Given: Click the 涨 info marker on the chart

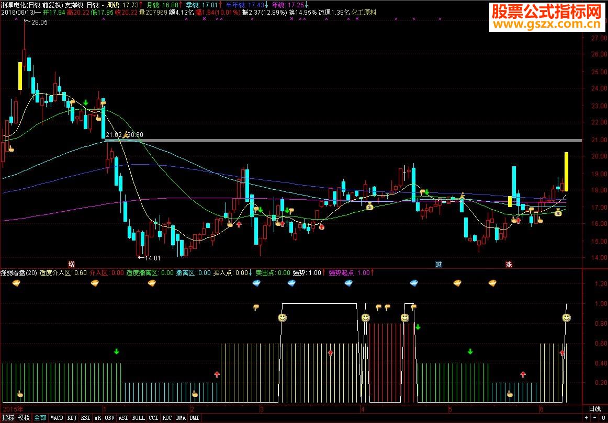Looking at the screenshot, I should click(x=509, y=265).
